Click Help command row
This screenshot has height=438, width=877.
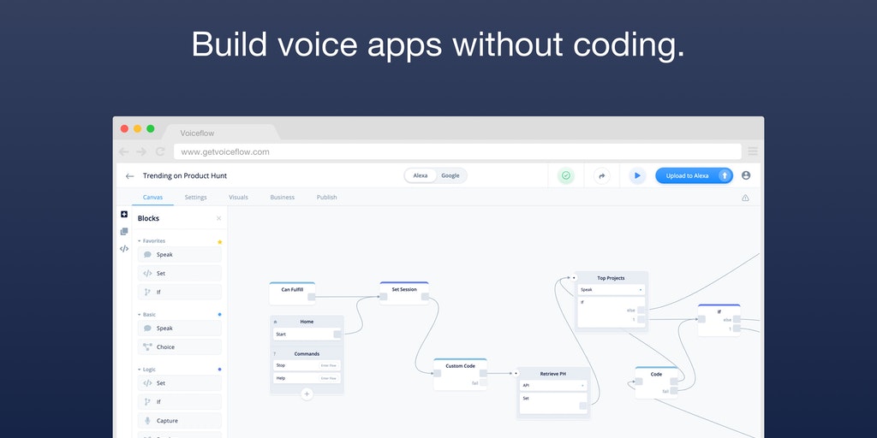click(307, 378)
